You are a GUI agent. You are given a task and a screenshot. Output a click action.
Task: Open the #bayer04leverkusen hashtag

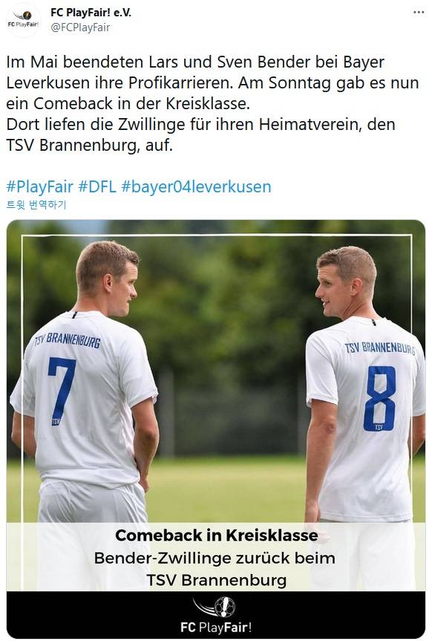click(196, 187)
